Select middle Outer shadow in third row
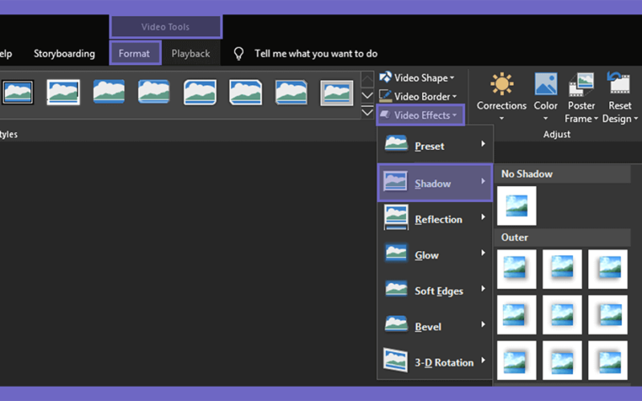This screenshot has height=401, width=642. pyautogui.click(x=562, y=360)
